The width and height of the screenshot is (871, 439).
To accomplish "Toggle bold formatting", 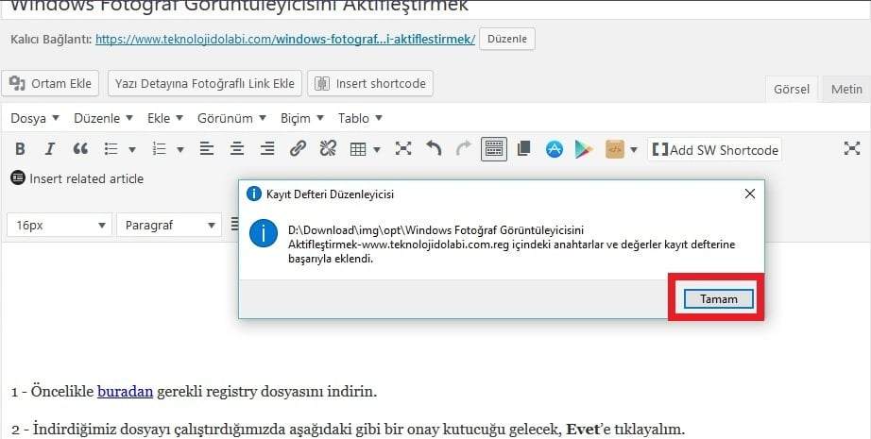I will 20,149.
